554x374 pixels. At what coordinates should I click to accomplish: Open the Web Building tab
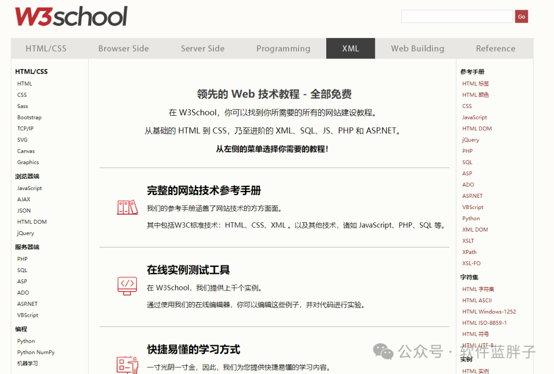[x=418, y=48]
